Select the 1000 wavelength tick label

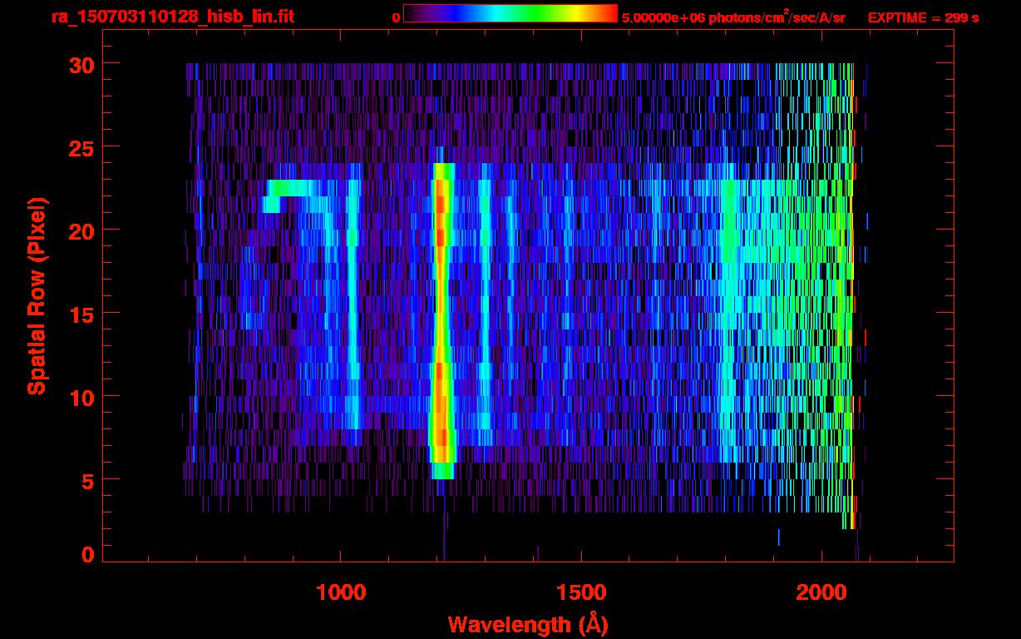(341, 592)
